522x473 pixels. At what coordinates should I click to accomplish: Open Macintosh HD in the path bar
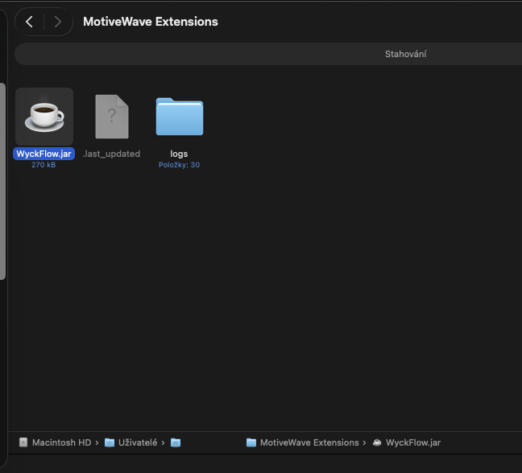point(61,442)
